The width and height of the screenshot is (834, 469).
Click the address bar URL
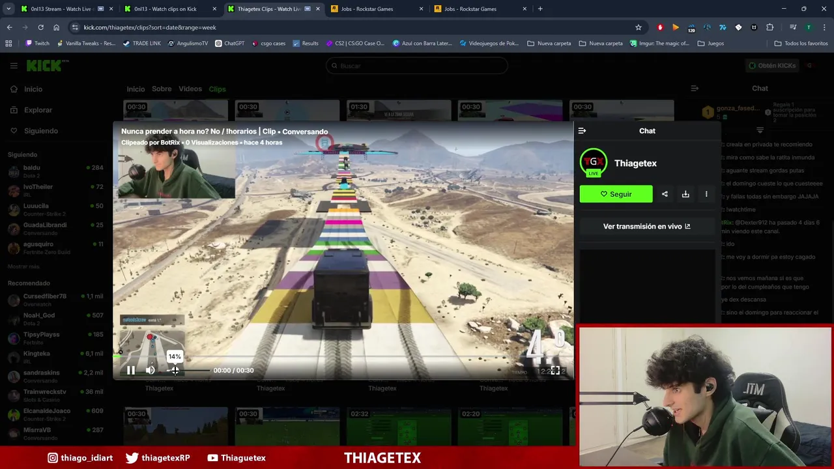click(150, 27)
